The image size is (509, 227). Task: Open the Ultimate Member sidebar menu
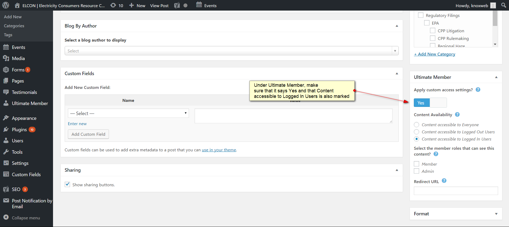tap(30, 103)
